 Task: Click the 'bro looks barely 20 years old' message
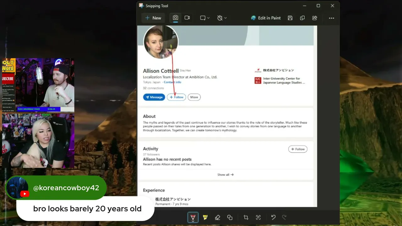click(87, 209)
